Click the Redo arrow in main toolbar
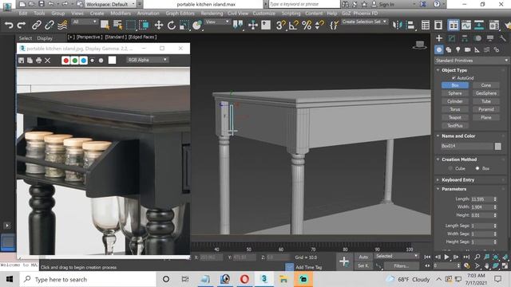This screenshot has width=511, height=287. (x=22, y=25)
